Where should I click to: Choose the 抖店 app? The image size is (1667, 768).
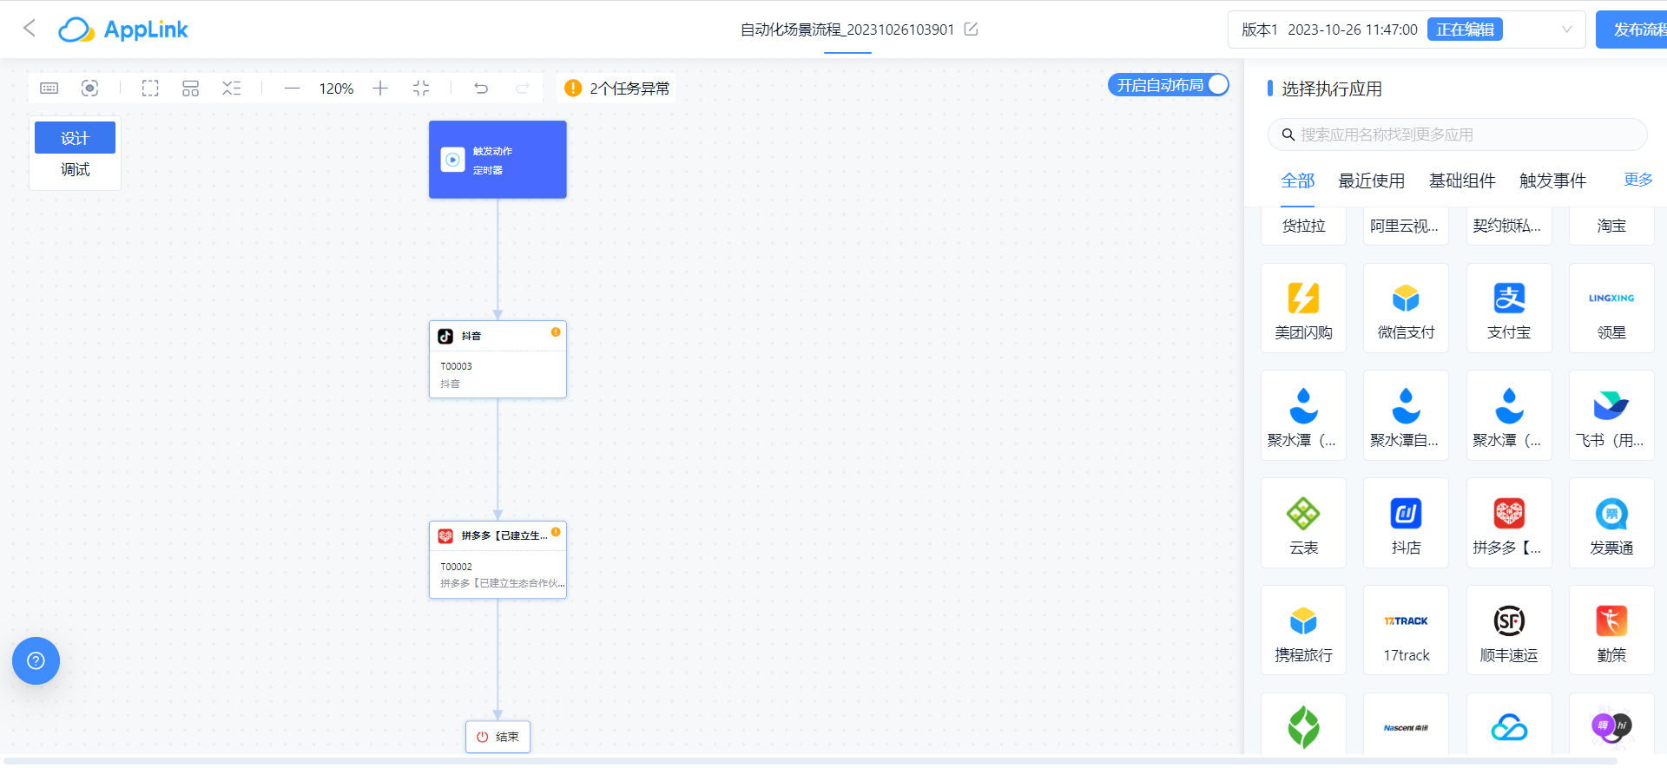click(x=1406, y=523)
